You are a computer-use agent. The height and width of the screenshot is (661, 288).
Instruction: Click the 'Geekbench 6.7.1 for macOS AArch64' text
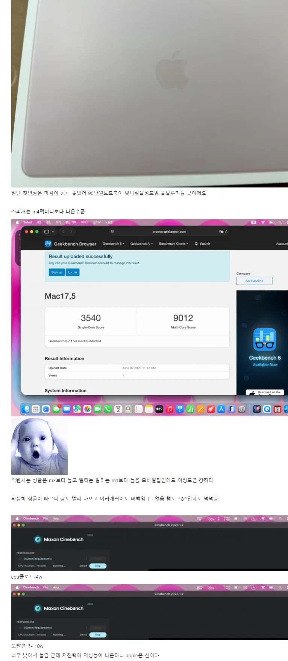(x=75, y=341)
